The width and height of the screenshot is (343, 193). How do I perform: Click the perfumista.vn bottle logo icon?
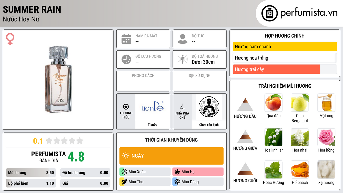(269, 13)
